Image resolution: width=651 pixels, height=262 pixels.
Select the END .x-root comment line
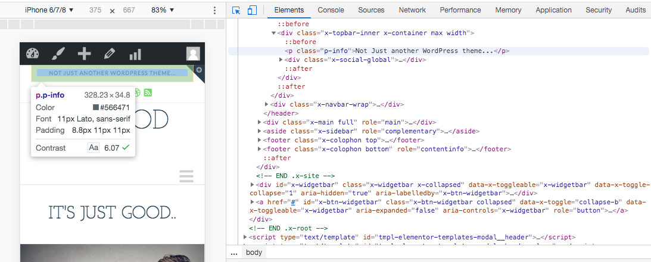[x=288, y=229]
